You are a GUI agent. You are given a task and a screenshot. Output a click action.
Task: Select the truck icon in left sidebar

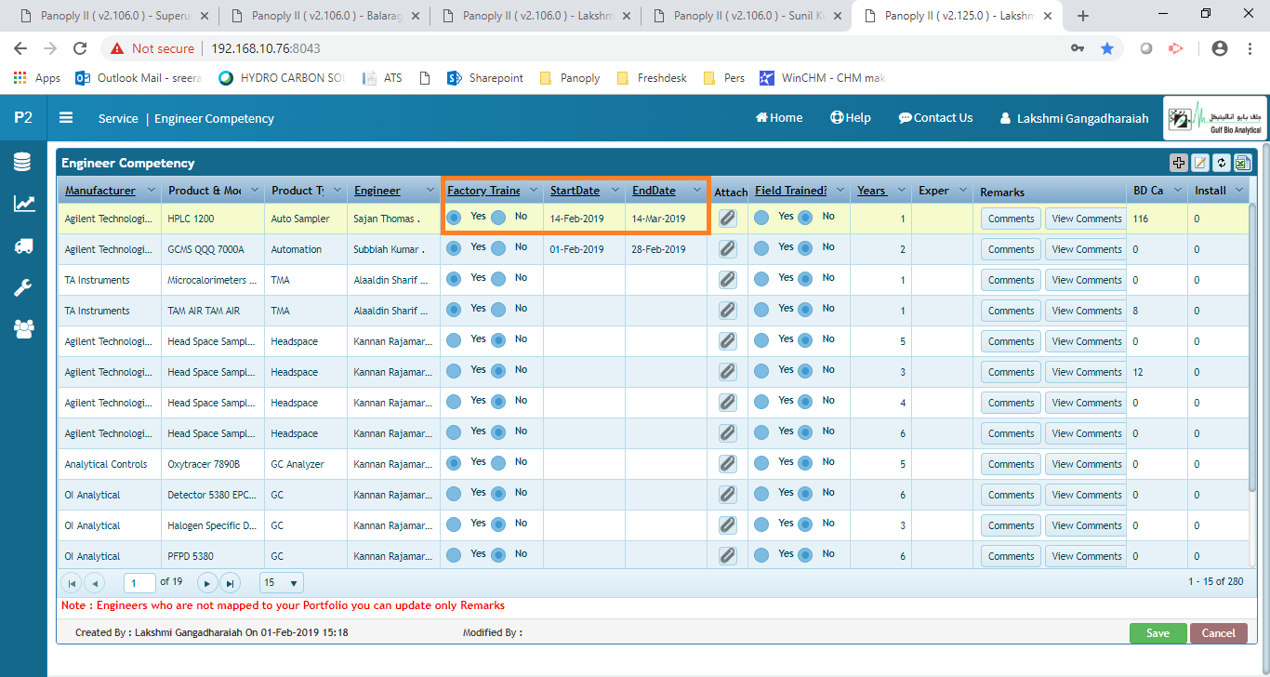tap(24, 246)
